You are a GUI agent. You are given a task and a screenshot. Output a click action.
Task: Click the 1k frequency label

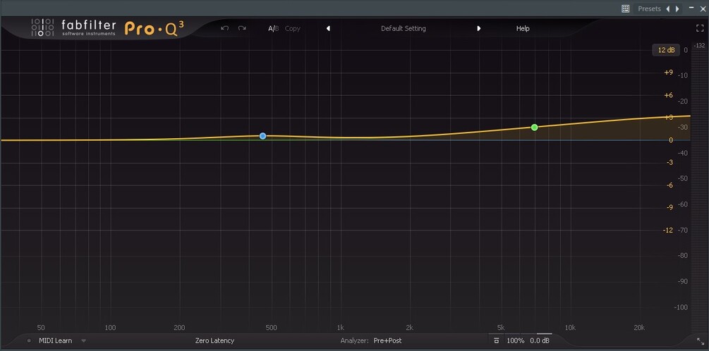tap(341, 328)
